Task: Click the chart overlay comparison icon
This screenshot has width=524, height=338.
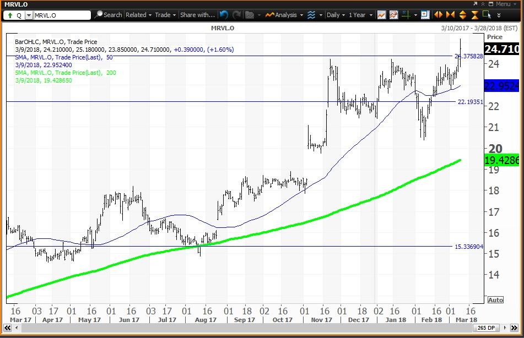Action: pos(393,15)
